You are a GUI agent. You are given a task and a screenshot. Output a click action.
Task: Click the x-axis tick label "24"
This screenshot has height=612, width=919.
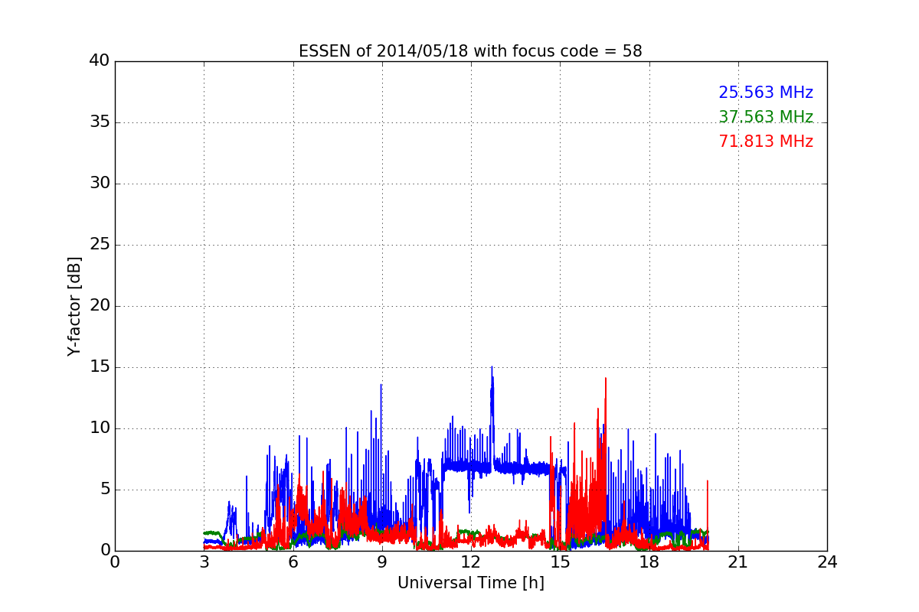827,562
